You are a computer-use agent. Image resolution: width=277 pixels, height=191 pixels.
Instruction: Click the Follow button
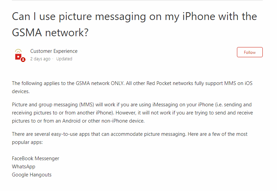coord(250,52)
